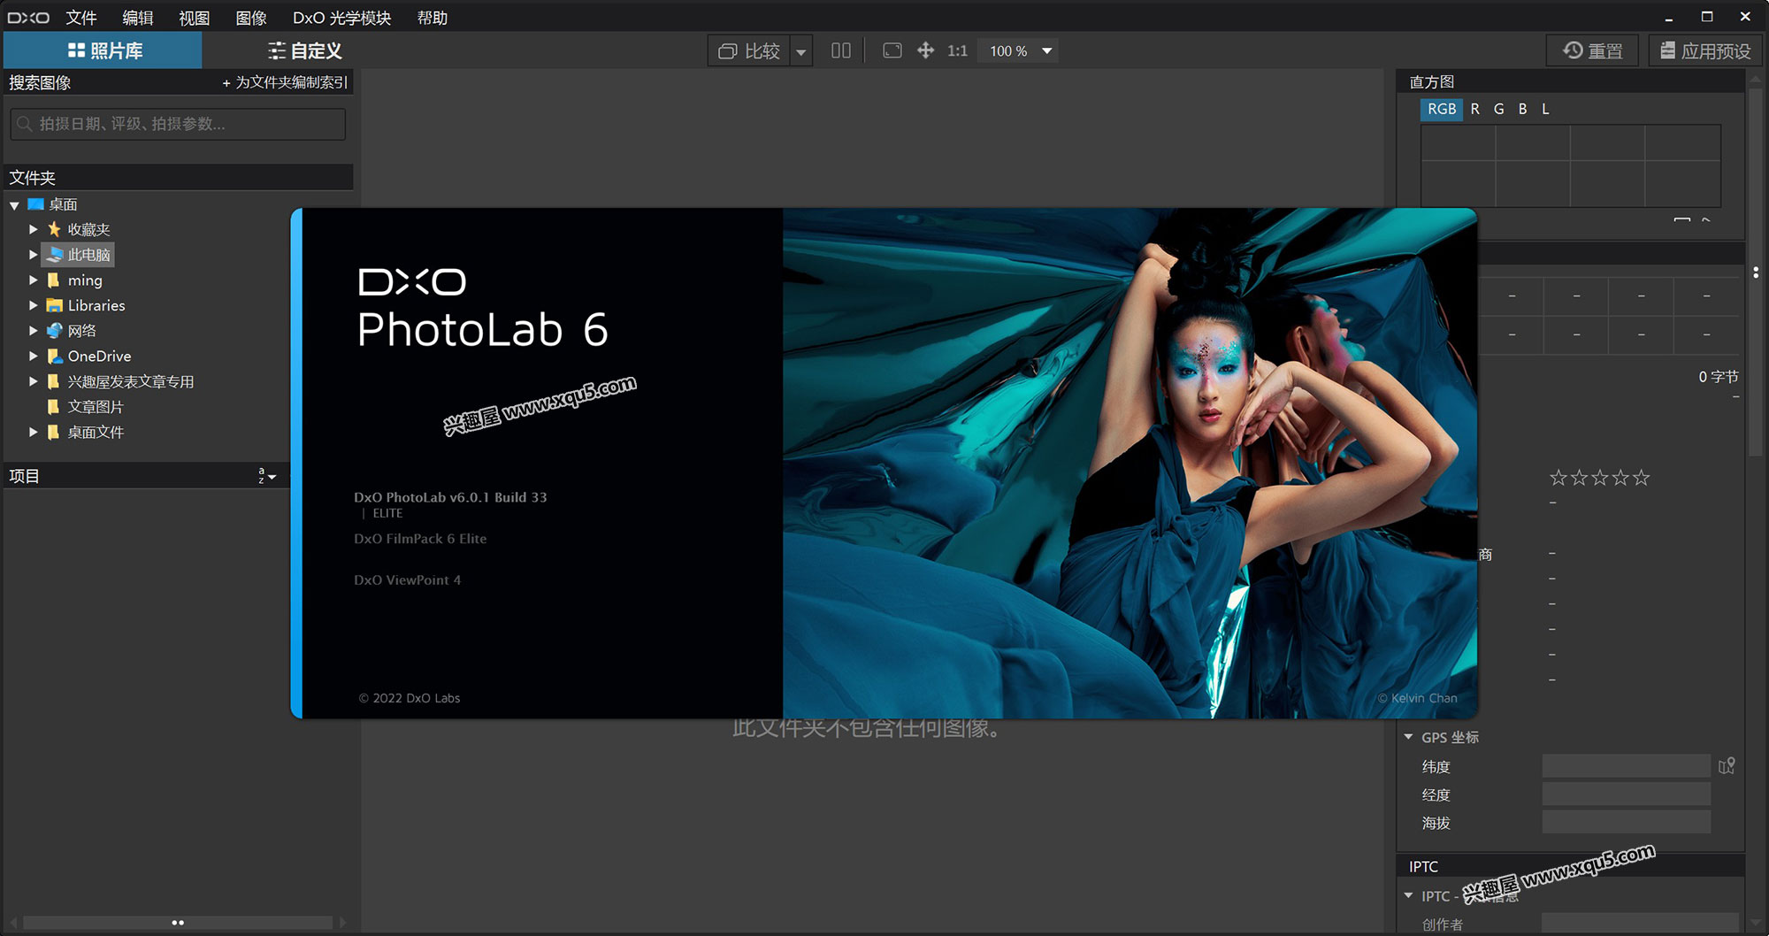Expand the OneDrive tree node arrow
This screenshot has width=1769, height=936.
33,356
